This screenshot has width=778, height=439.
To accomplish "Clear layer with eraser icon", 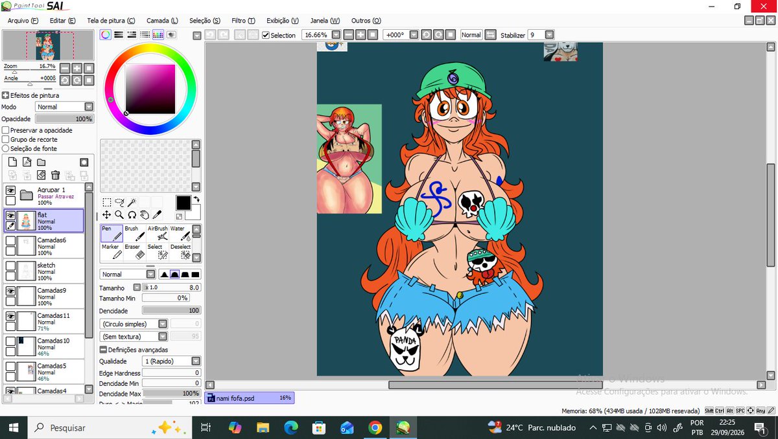I will 41,175.
